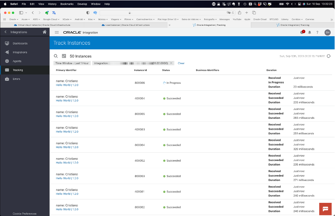Image resolution: width=335 pixels, height=216 pixels.
Task: Click the search instances magnifier icon
Action: coord(56,56)
